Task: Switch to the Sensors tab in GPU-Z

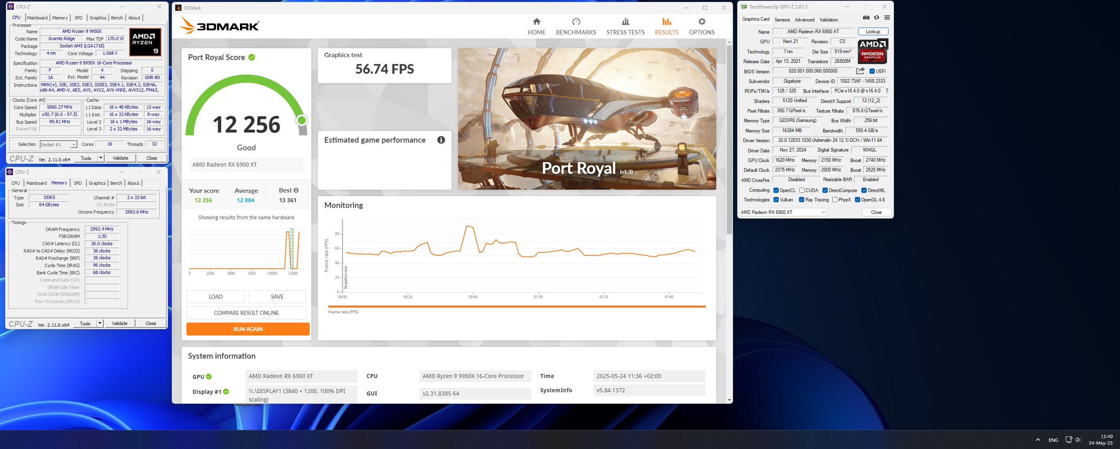Action: pyautogui.click(x=782, y=19)
